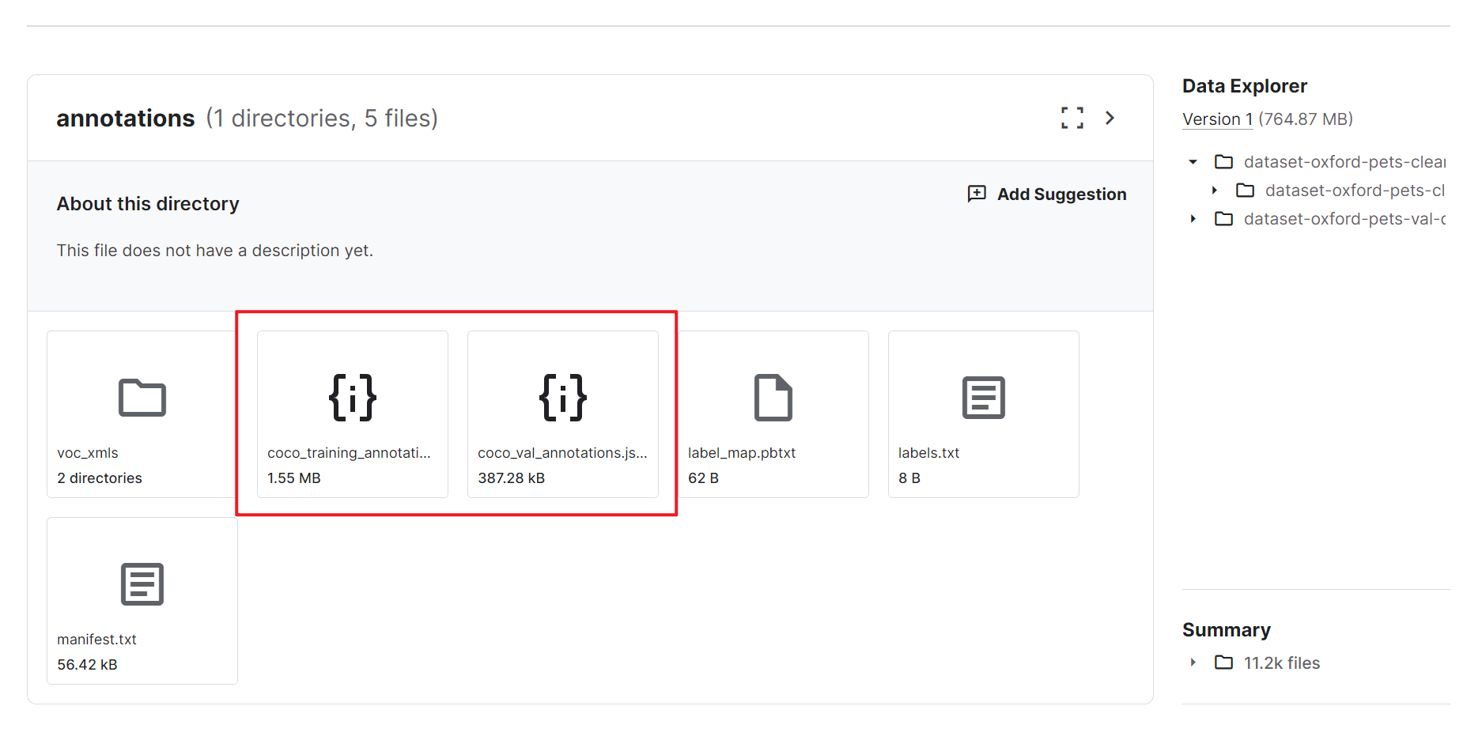Click the 387.28 kB size text
The width and height of the screenshot is (1482, 740).
click(512, 478)
